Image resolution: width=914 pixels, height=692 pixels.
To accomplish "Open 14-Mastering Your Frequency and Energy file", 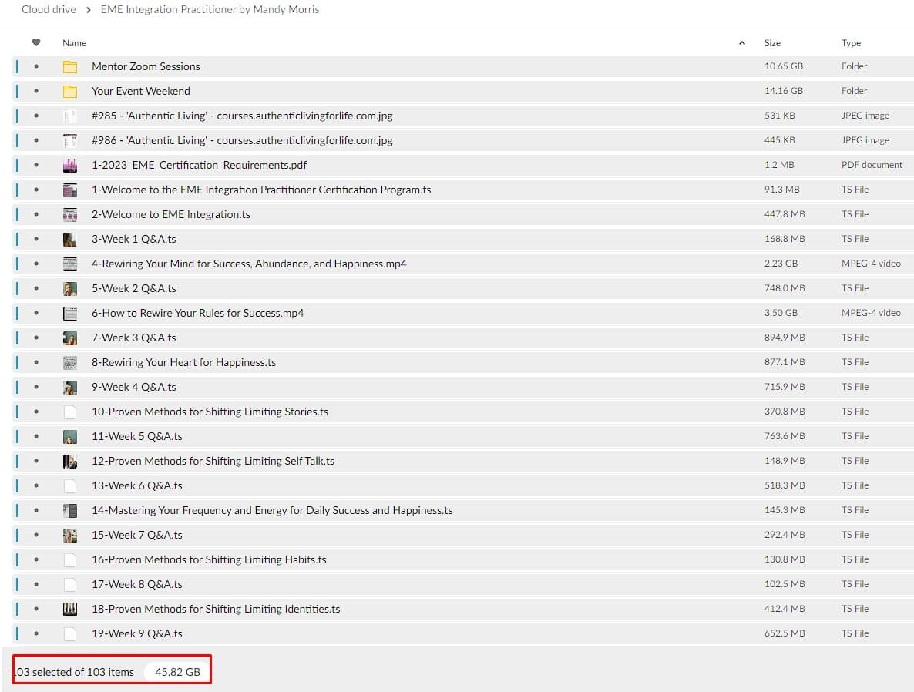I will (x=272, y=511).
